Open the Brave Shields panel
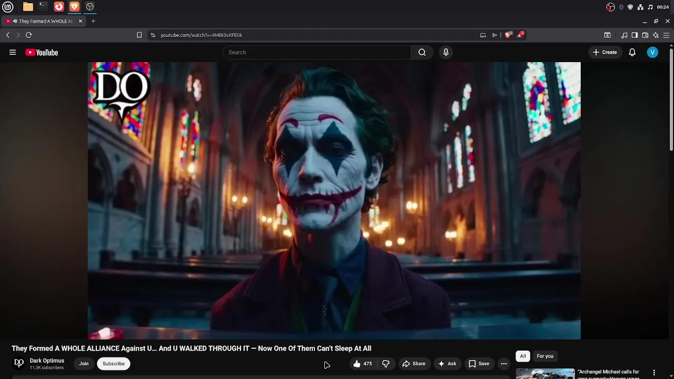The height and width of the screenshot is (379, 674). (508, 35)
